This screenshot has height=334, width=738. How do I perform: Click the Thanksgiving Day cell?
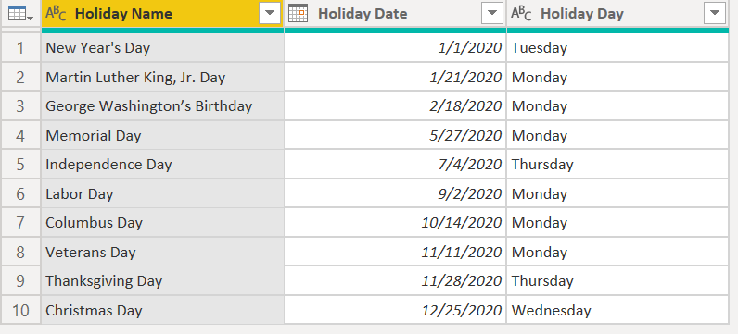pos(162,281)
